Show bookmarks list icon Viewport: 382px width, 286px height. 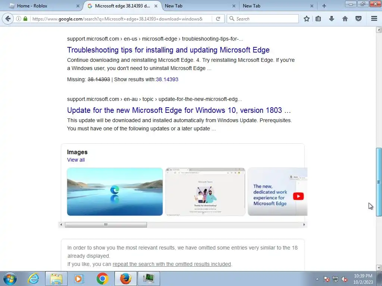[318, 19]
